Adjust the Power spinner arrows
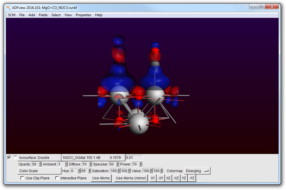286x190 pixels. 140,164
